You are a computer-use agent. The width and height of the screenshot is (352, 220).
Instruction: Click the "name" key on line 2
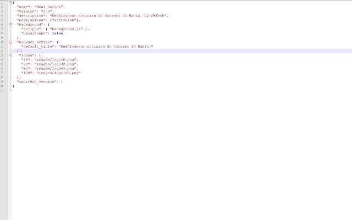(x=23, y=7)
